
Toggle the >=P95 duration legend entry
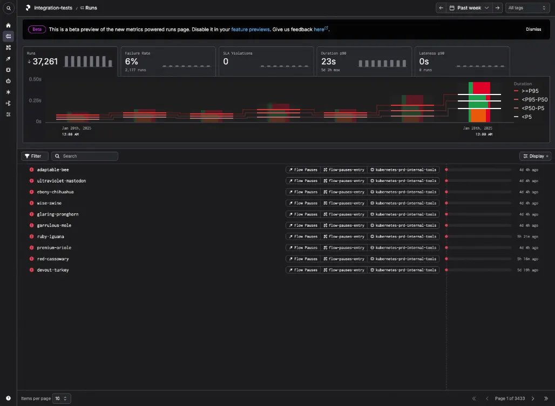(x=526, y=91)
